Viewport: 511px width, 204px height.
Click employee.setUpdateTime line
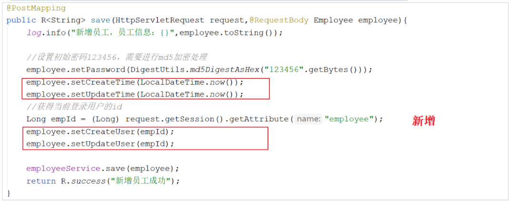coord(135,95)
